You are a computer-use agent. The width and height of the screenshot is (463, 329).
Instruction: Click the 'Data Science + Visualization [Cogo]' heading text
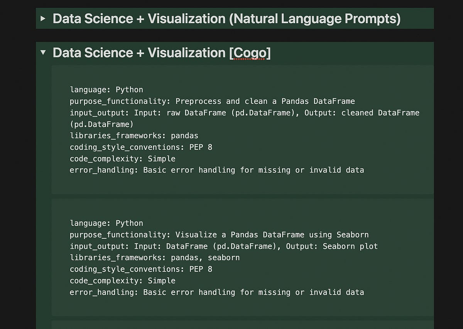click(162, 53)
